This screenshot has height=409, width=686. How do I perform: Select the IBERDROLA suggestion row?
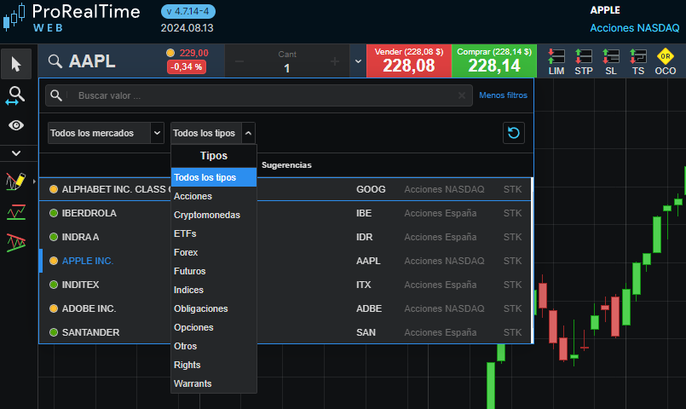[x=285, y=213]
